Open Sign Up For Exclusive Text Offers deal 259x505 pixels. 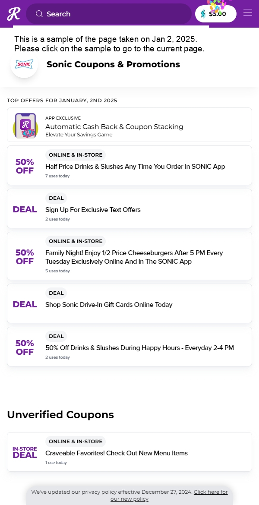pos(129,208)
